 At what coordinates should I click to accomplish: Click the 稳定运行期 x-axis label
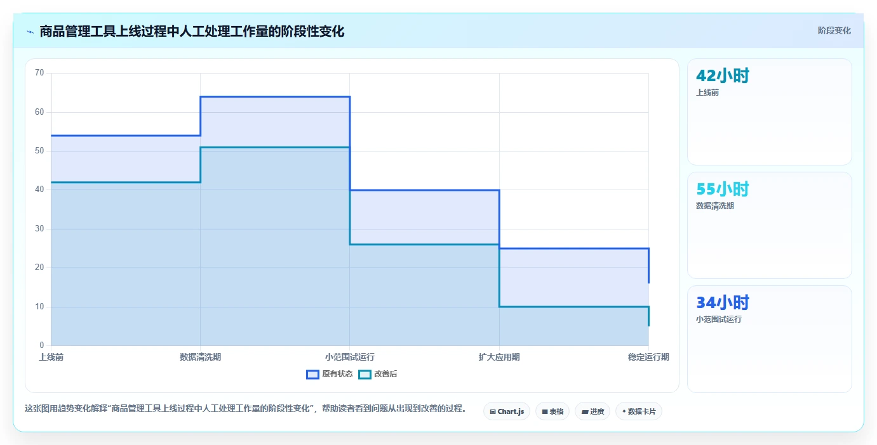click(x=648, y=357)
